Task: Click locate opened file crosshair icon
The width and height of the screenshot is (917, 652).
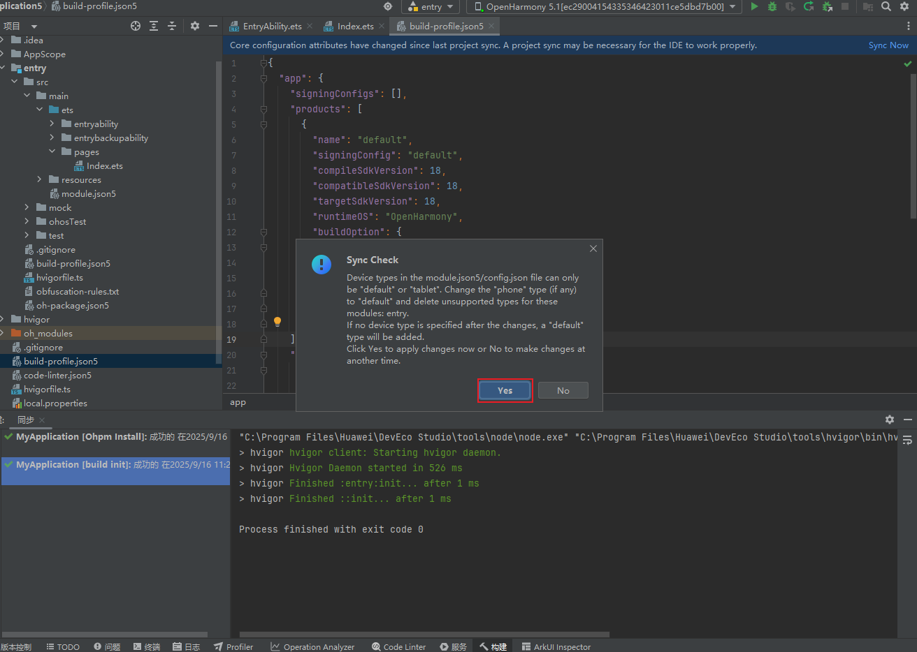Action: [136, 26]
